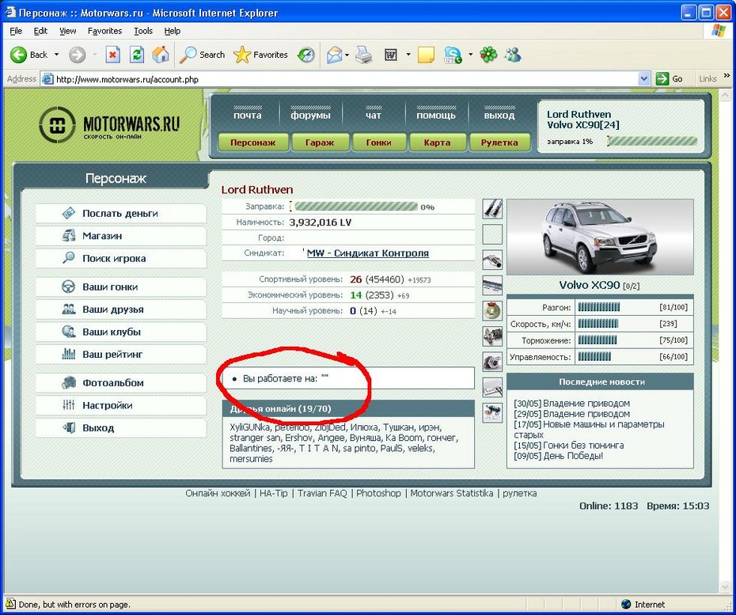The height and width of the screenshot is (615, 736).
Task: Open the Tools menu
Action: pos(143,31)
